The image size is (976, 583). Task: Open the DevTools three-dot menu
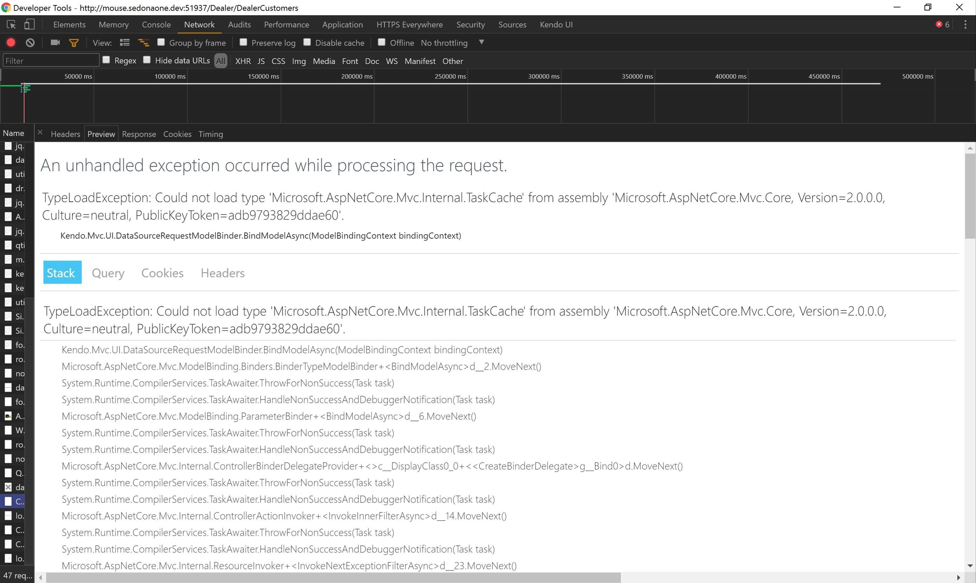[x=965, y=24]
